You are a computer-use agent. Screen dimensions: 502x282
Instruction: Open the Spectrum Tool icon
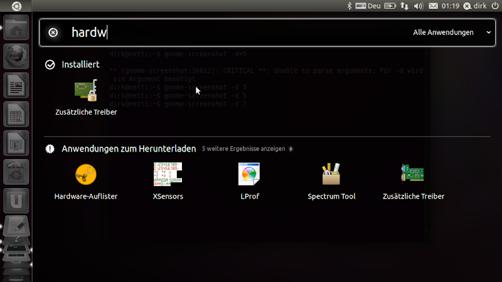point(331,174)
